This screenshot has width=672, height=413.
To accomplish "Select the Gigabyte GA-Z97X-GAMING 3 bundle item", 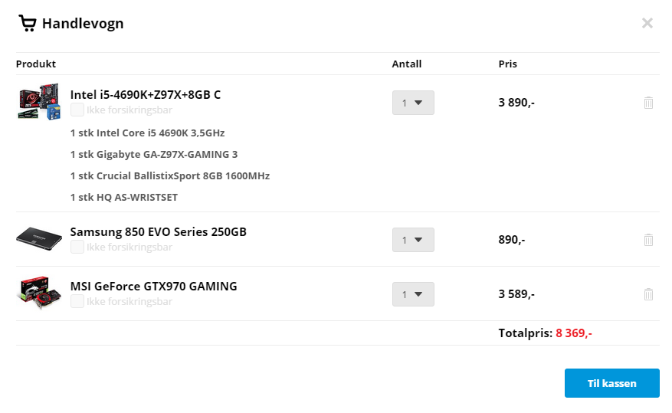I will [x=154, y=154].
